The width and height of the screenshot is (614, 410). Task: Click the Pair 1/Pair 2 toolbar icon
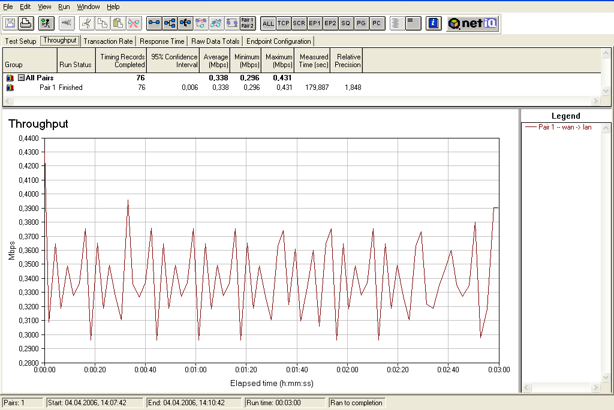(247, 23)
